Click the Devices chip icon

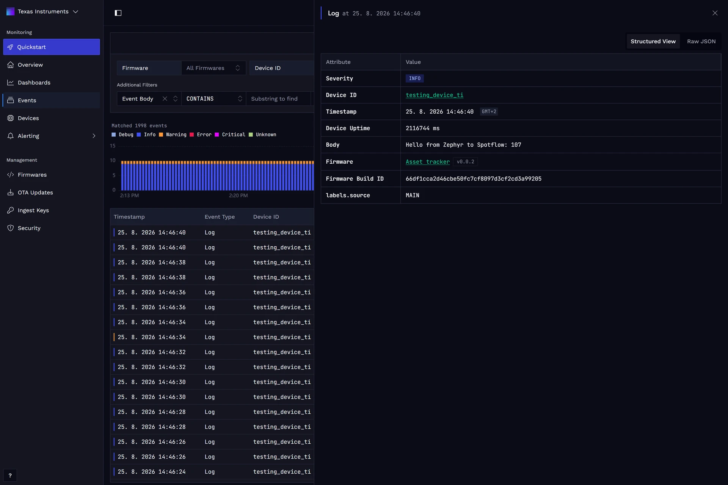[11, 118]
